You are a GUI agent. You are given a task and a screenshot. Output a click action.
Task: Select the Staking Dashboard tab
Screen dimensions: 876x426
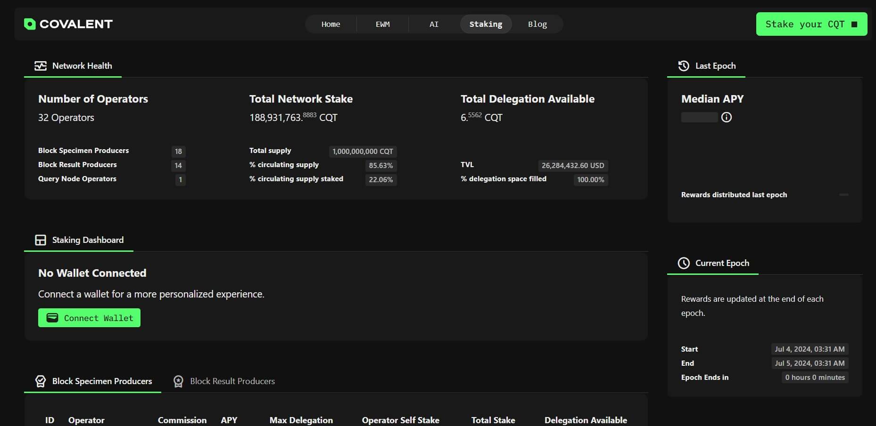[79, 240]
